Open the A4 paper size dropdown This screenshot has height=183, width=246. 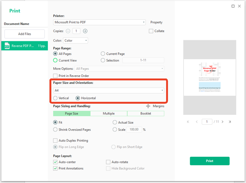(x=108, y=90)
